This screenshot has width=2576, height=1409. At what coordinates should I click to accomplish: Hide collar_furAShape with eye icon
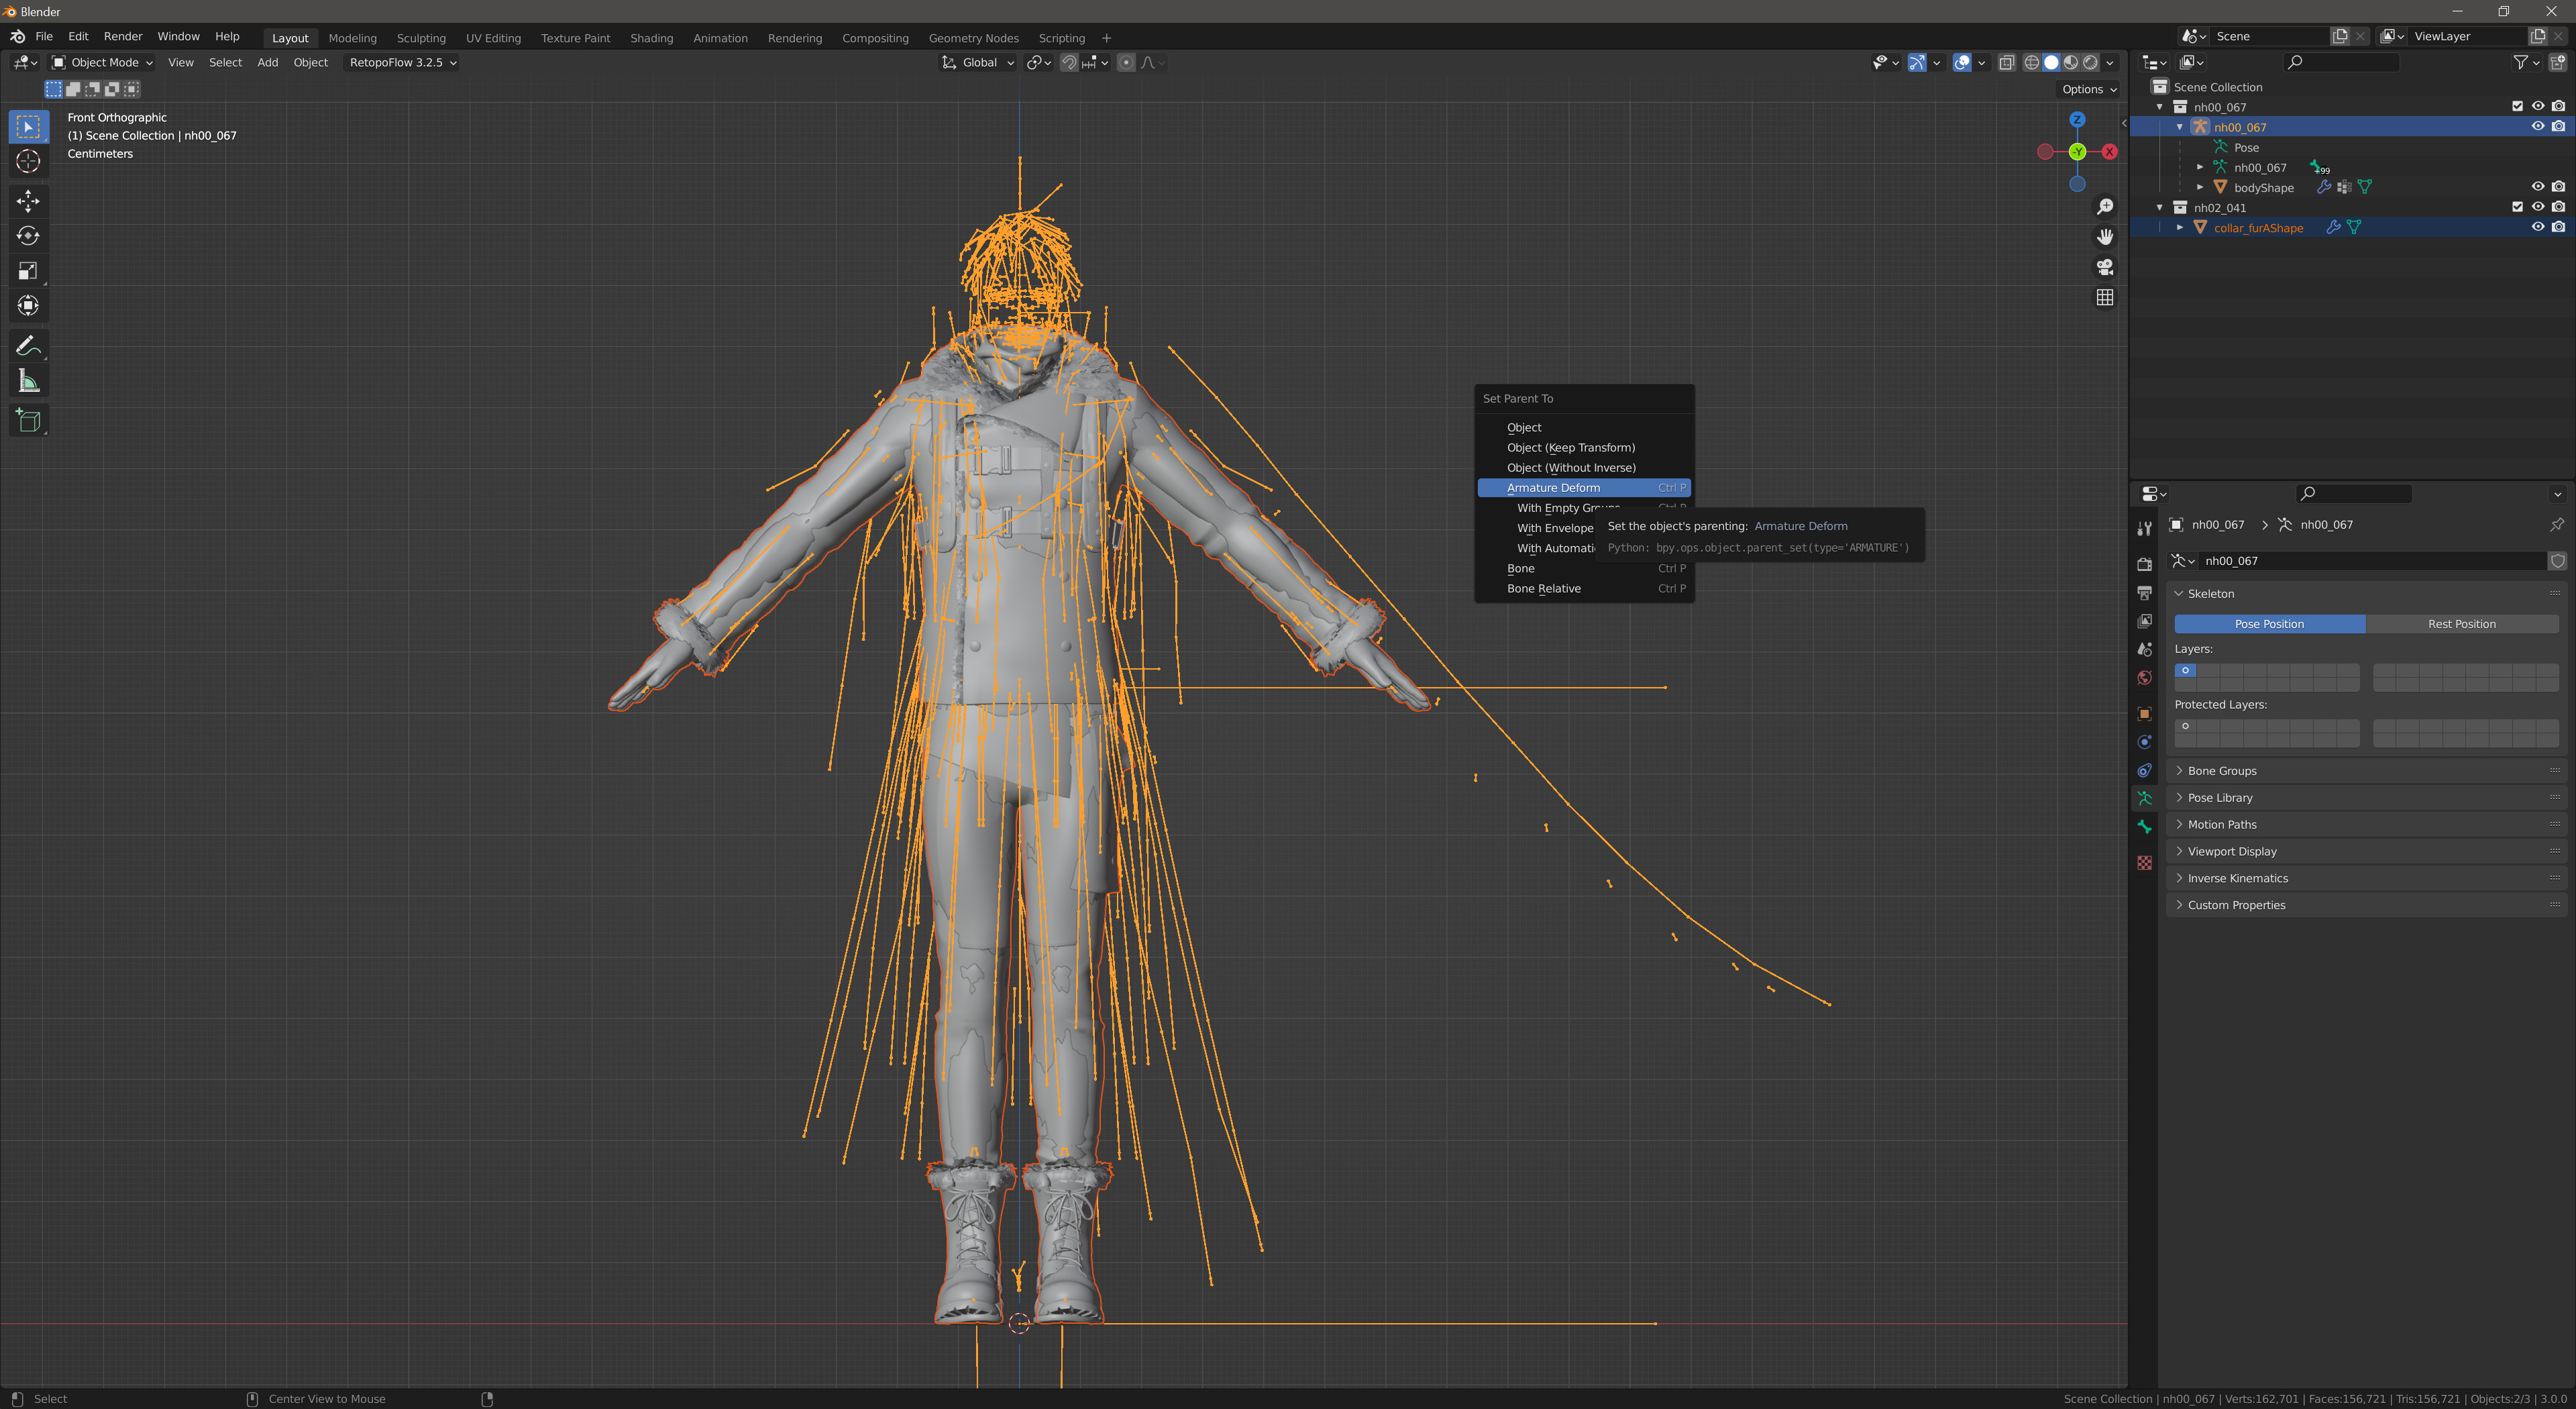[x=2537, y=227]
